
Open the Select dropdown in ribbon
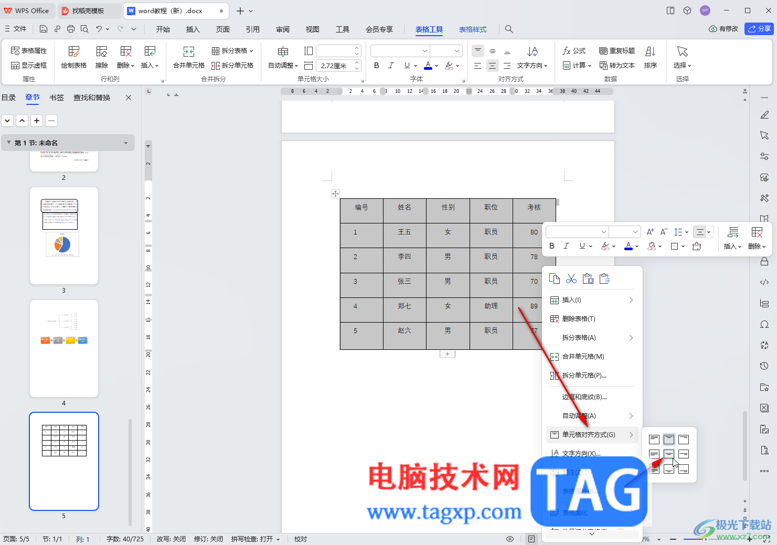(x=682, y=57)
